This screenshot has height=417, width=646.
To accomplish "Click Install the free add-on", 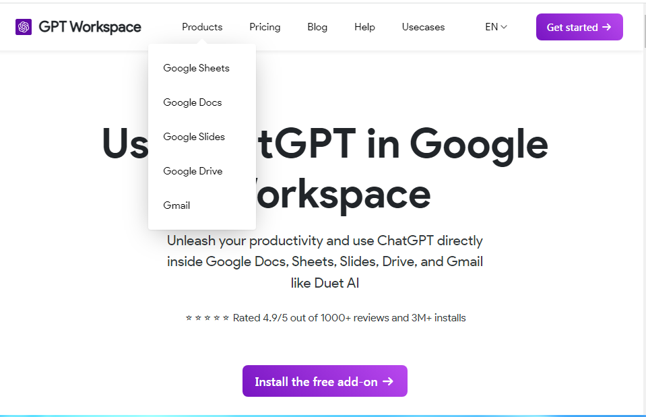I will pyautogui.click(x=325, y=381).
